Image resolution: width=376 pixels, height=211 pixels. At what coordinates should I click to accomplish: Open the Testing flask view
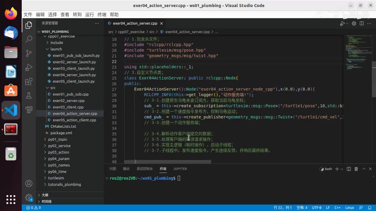[29, 96]
